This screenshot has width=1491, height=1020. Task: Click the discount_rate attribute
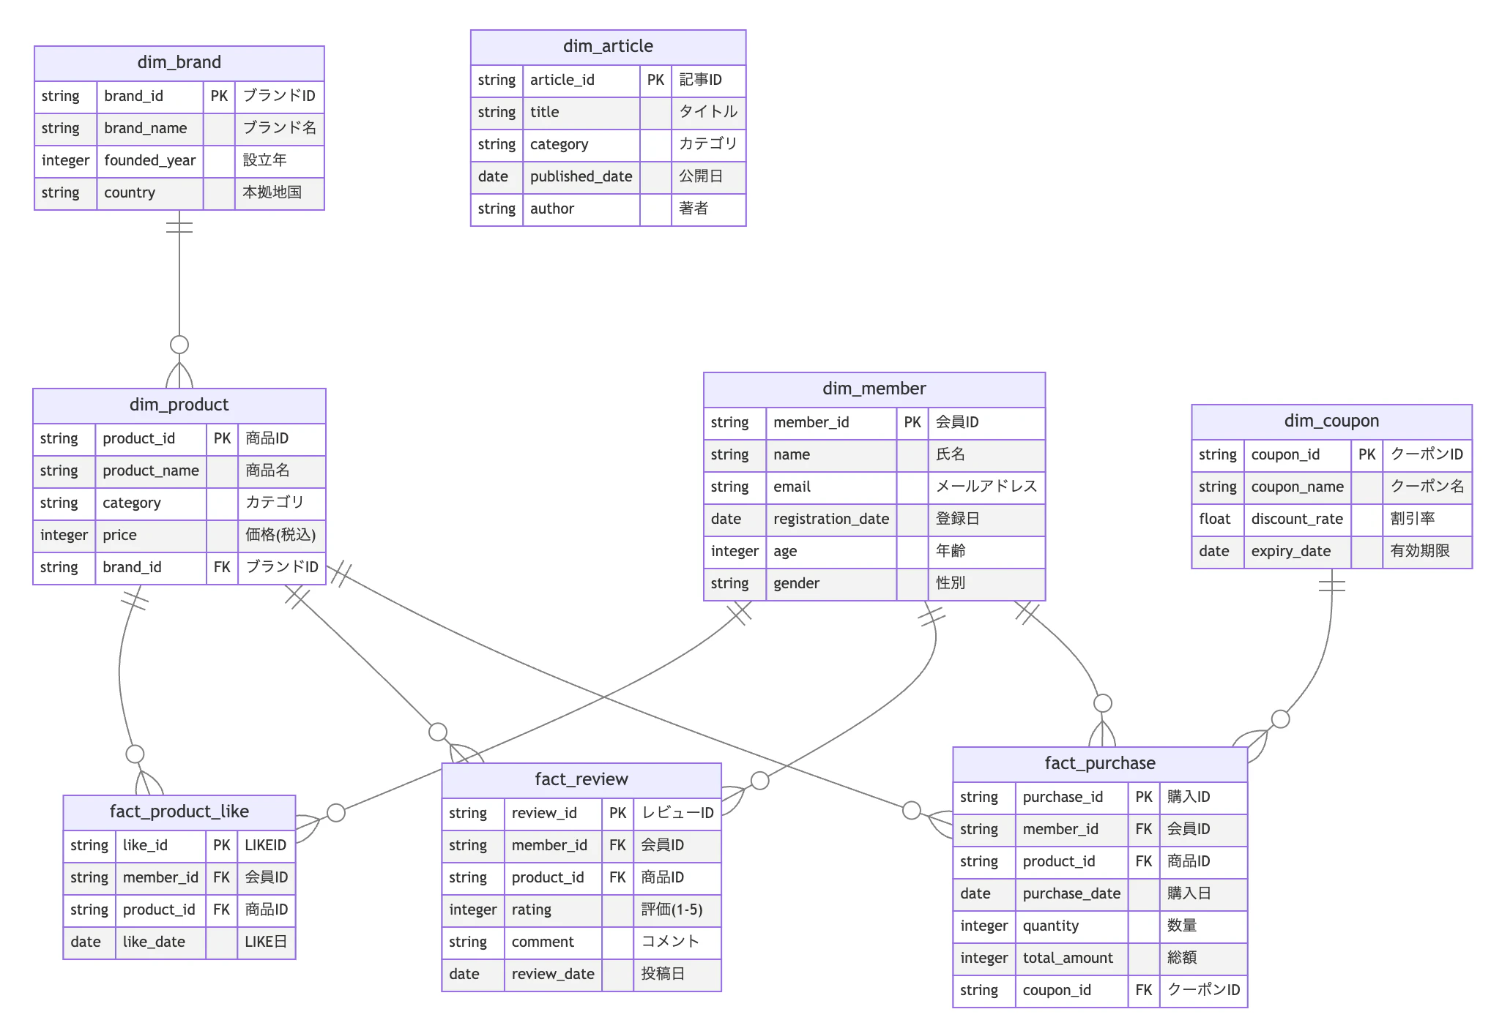tap(1298, 519)
